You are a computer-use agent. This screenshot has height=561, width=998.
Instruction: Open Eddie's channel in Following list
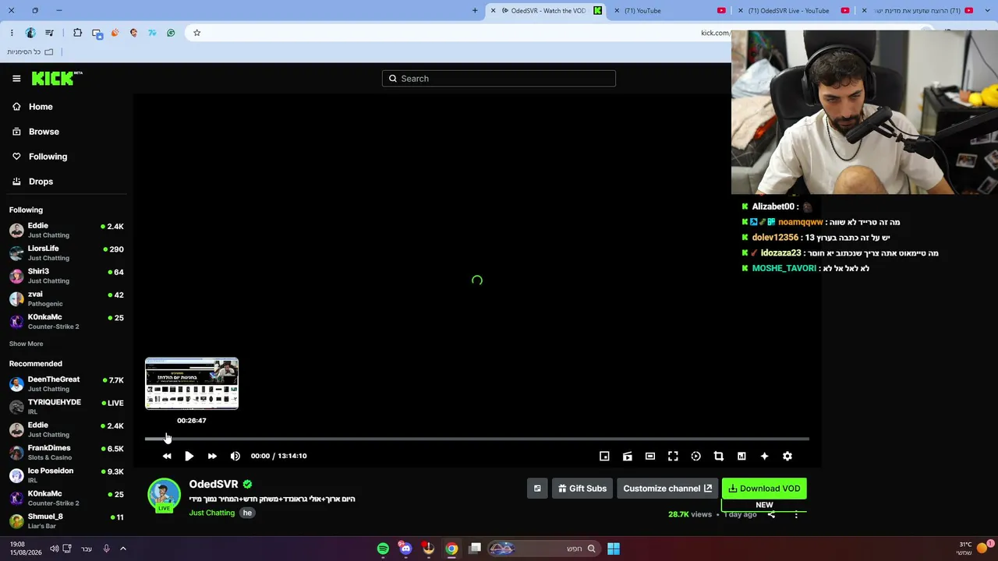pyautogui.click(x=66, y=230)
